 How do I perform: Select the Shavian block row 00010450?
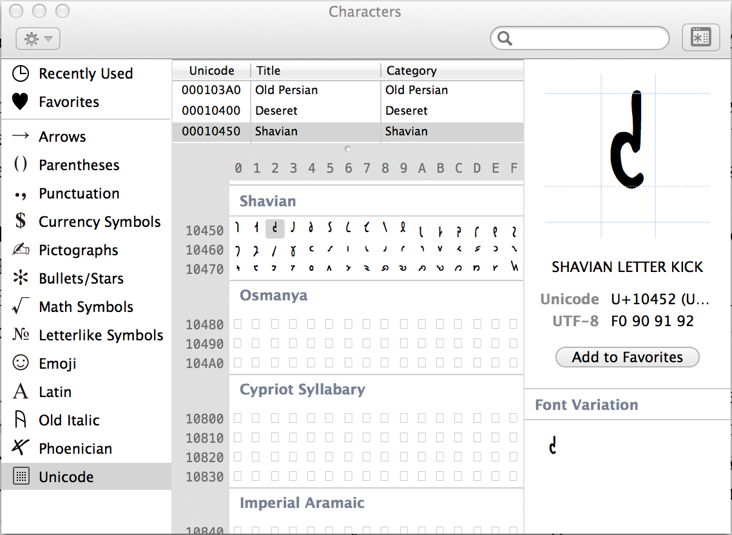pos(348,131)
